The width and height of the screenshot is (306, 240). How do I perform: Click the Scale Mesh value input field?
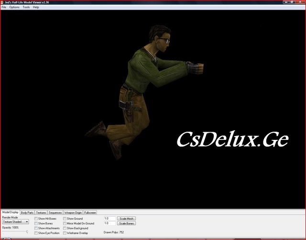[x=109, y=218]
